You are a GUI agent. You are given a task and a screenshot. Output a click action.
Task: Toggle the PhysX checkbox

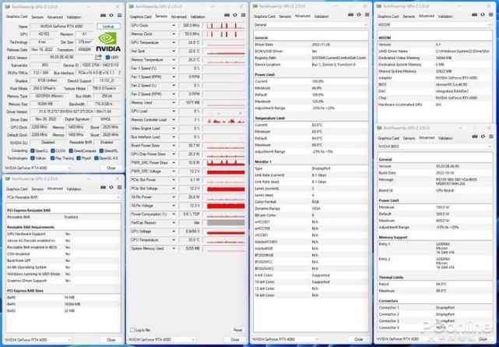[78, 158]
